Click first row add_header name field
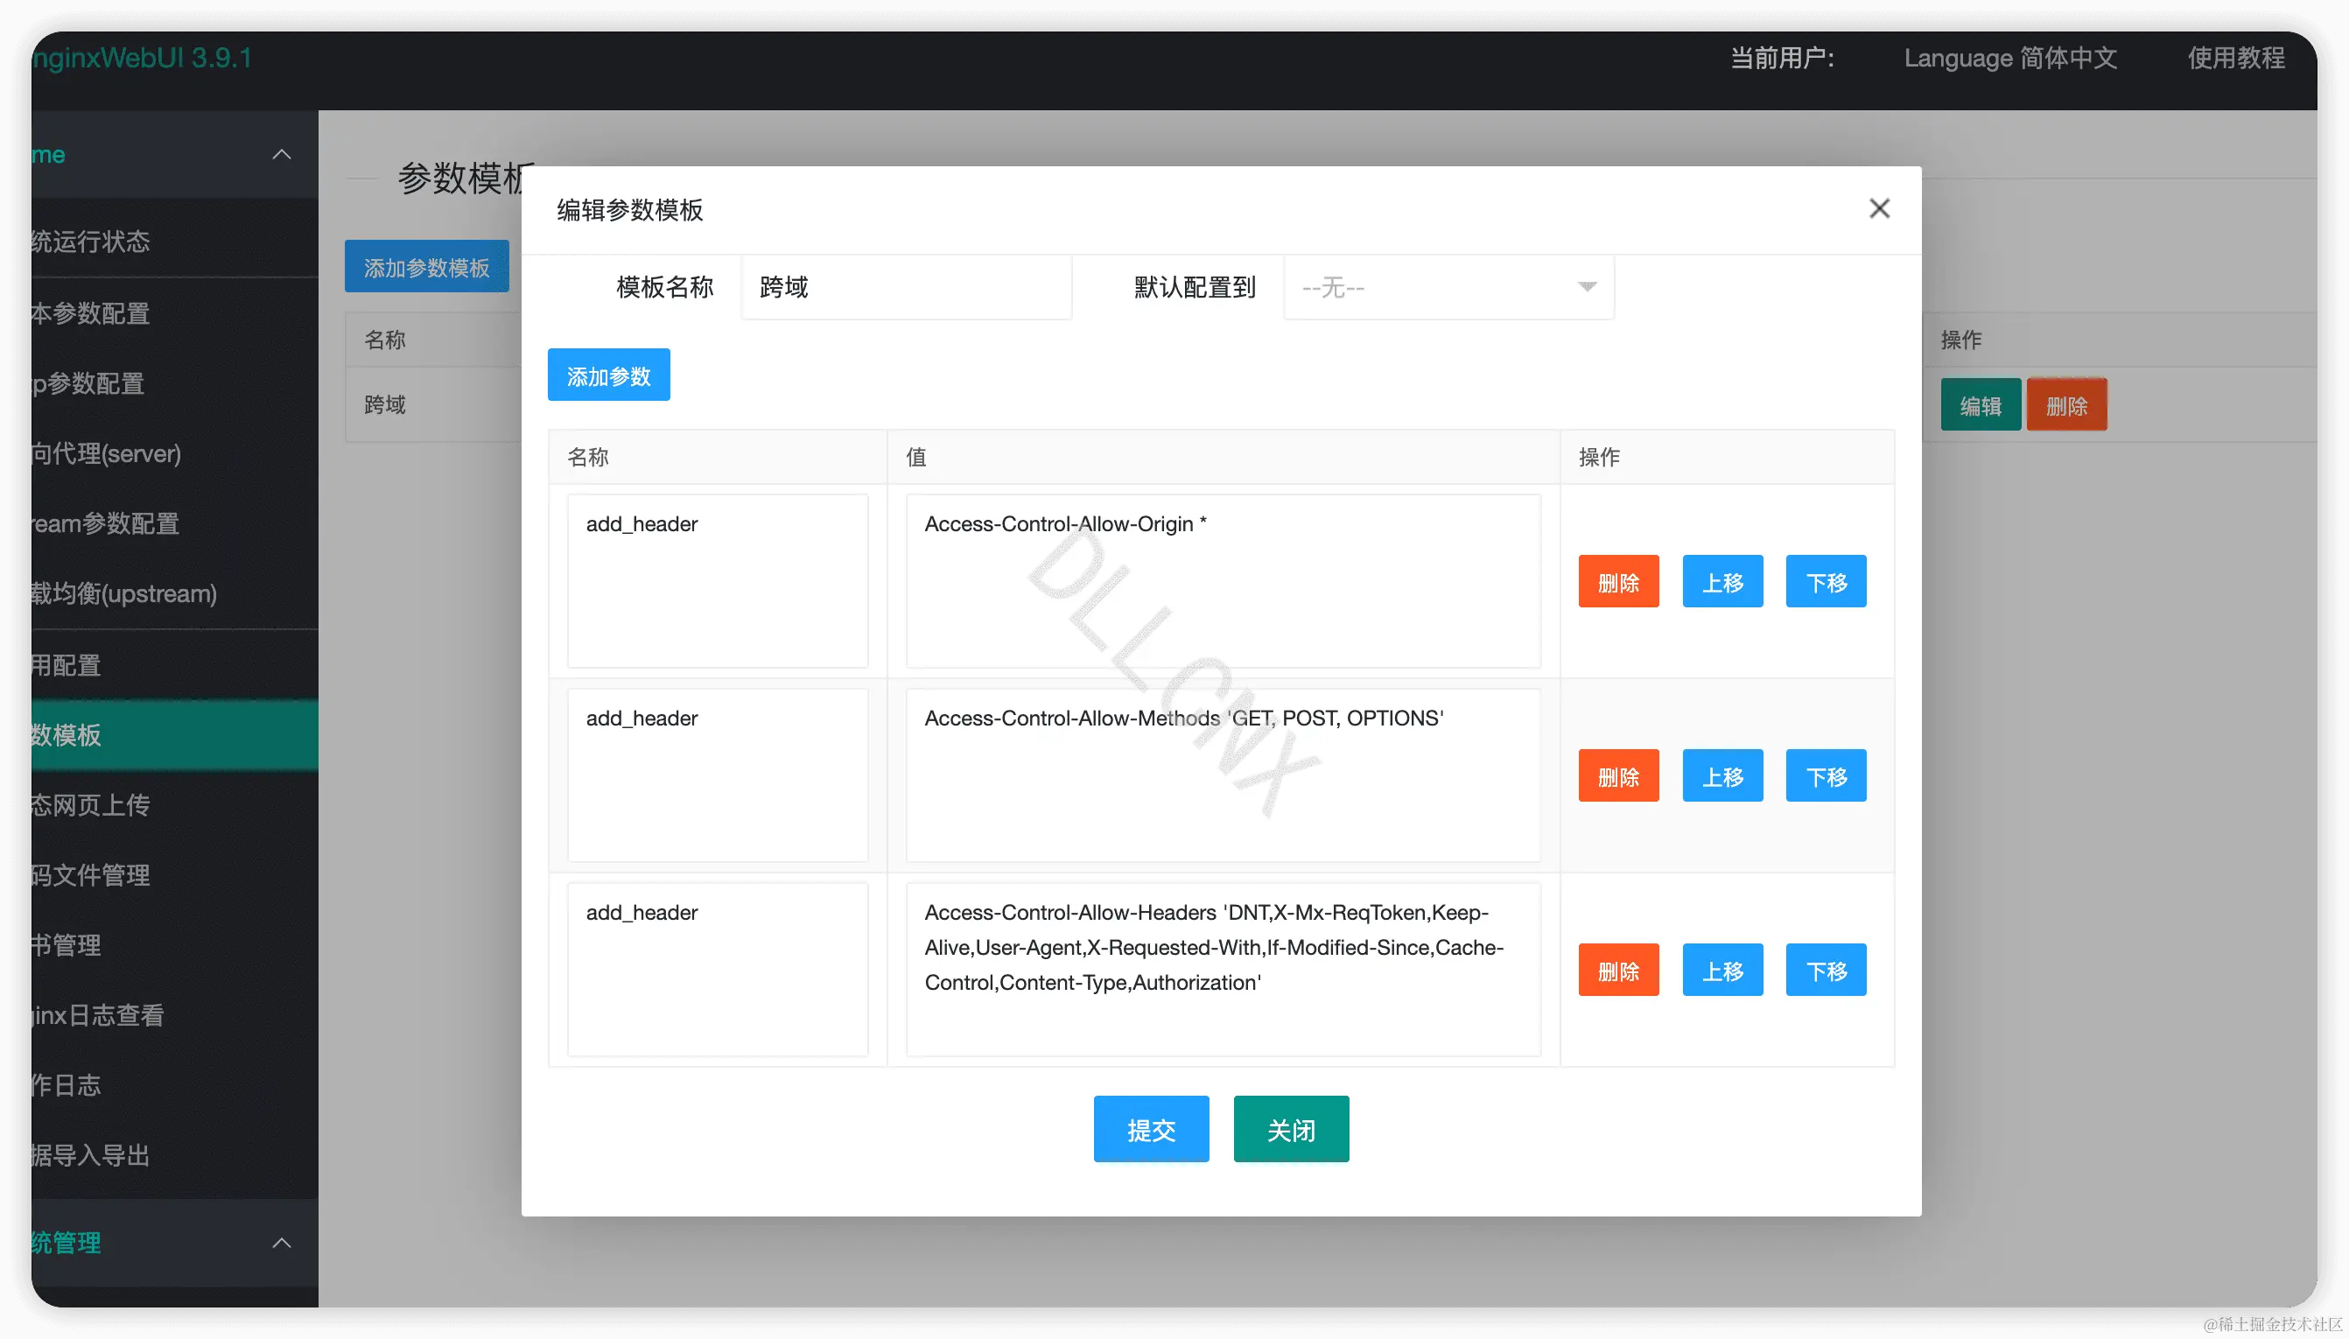This screenshot has height=1339, width=2349. (x=717, y=581)
